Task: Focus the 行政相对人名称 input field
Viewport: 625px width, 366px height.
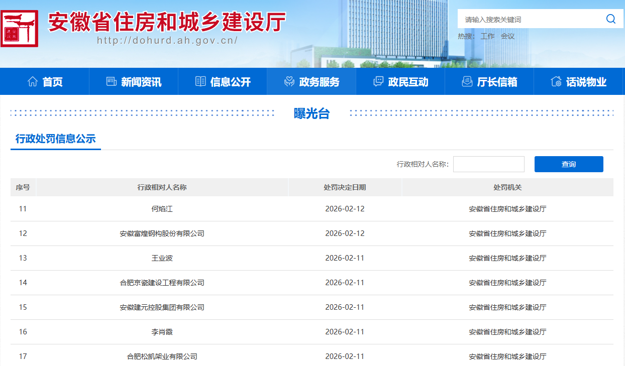Action: point(488,164)
